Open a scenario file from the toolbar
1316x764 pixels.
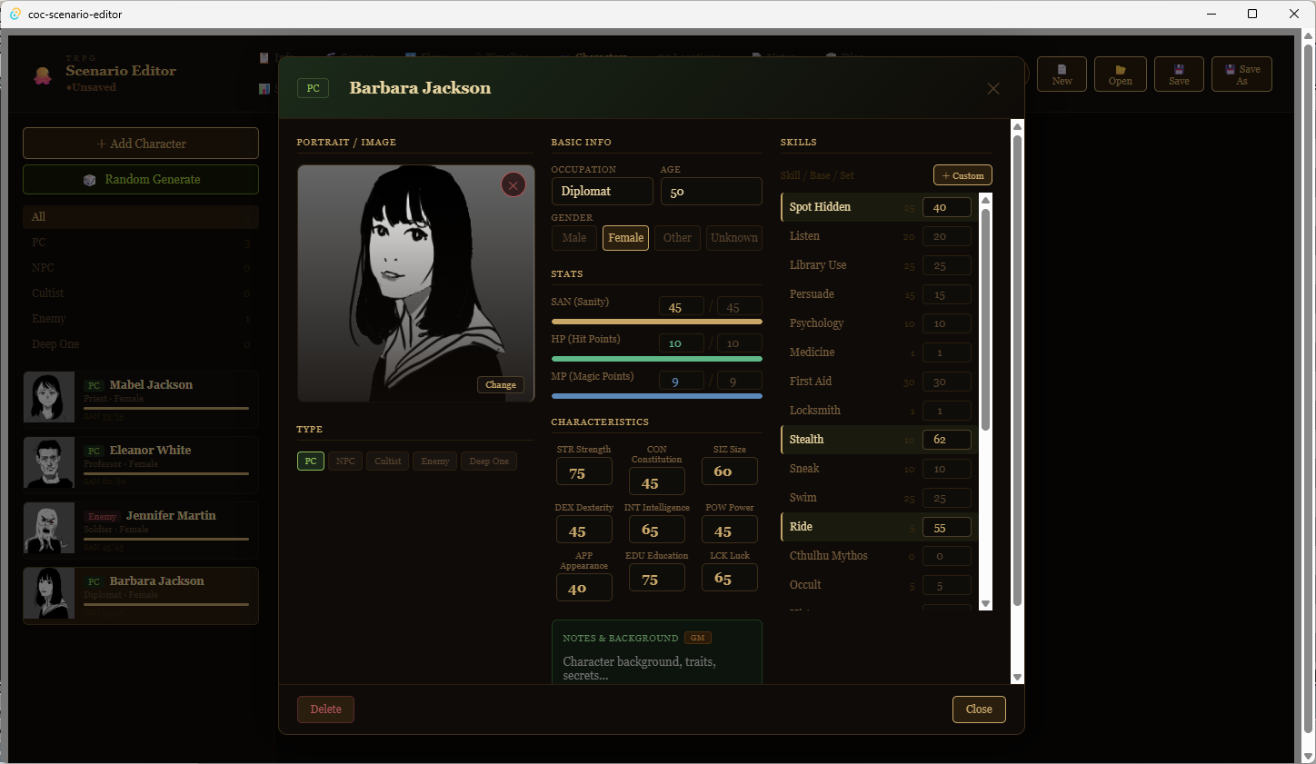click(1121, 74)
